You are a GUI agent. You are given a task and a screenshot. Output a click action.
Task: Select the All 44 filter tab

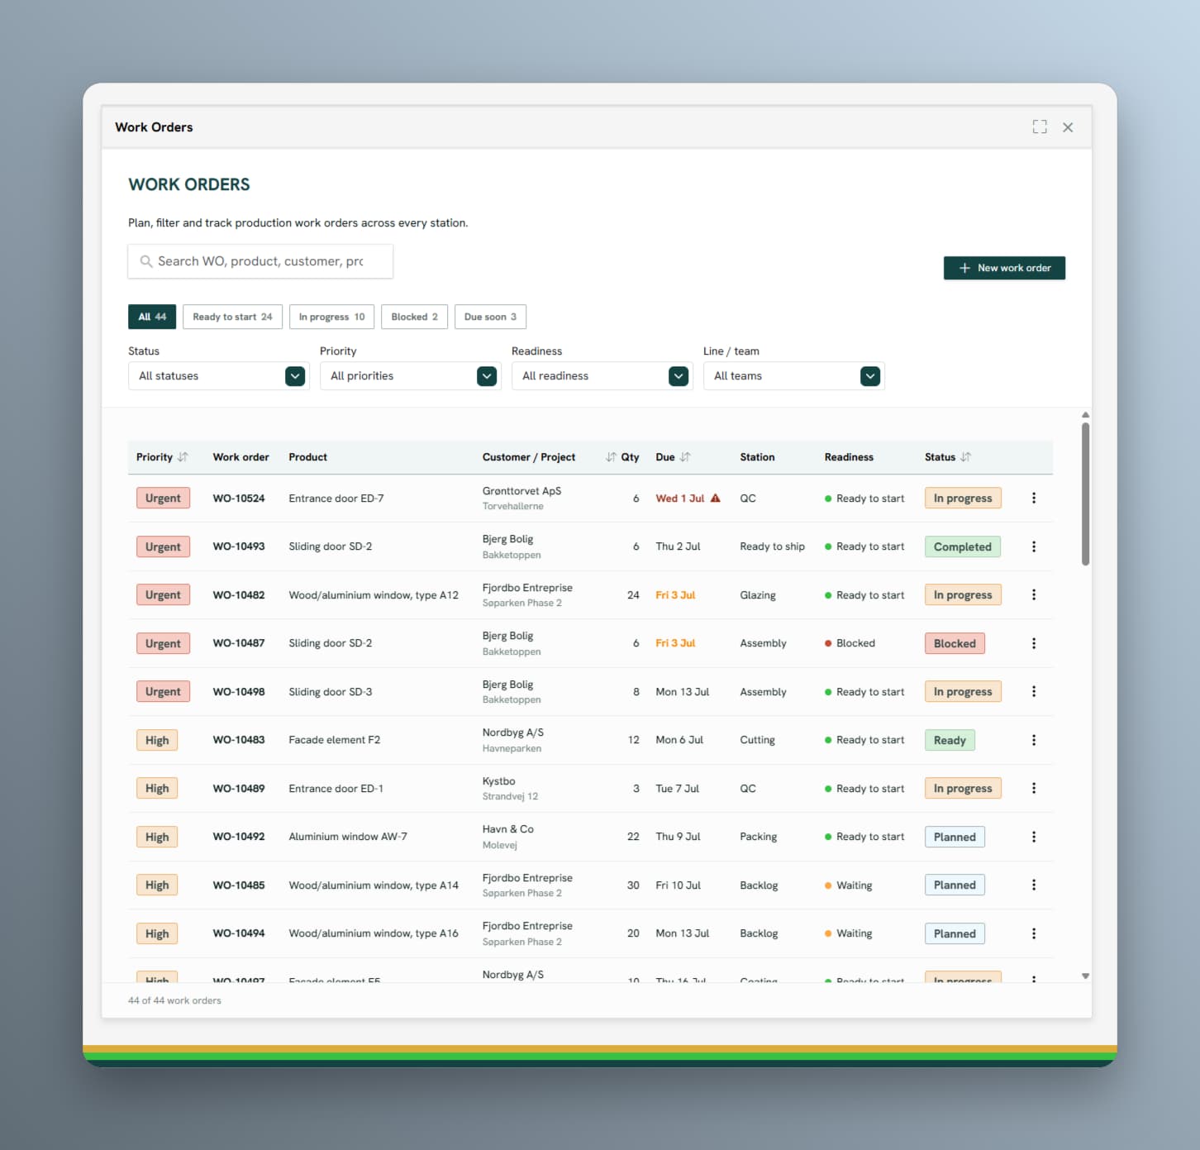coord(152,317)
